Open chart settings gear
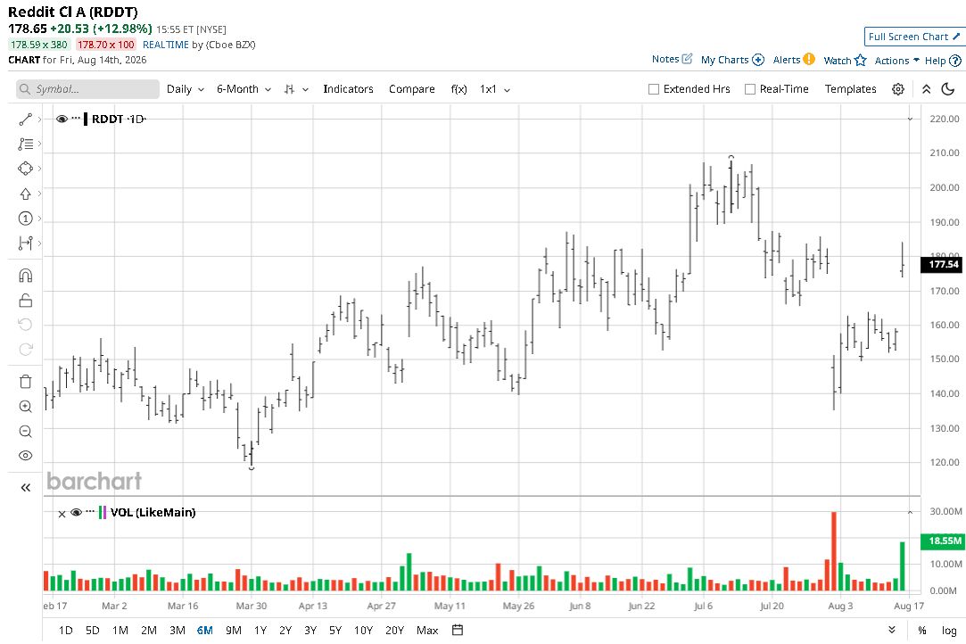Screen dimensions: 966x644 [x=898, y=89]
